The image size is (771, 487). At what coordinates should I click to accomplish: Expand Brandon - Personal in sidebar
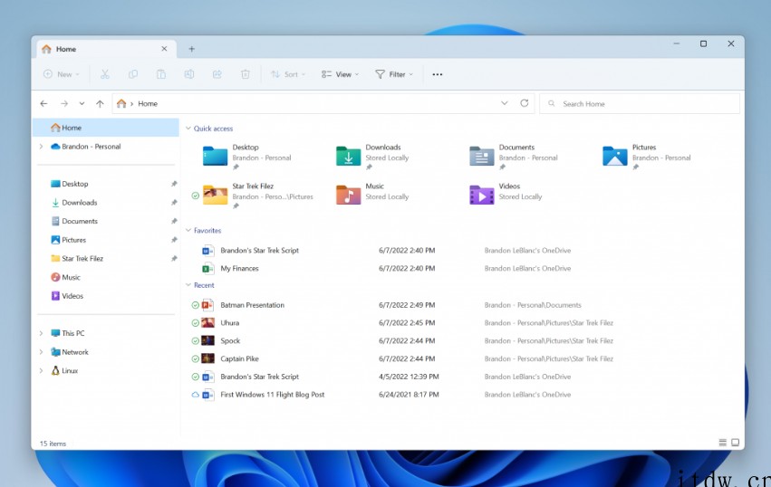pyautogui.click(x=42, y=147)
